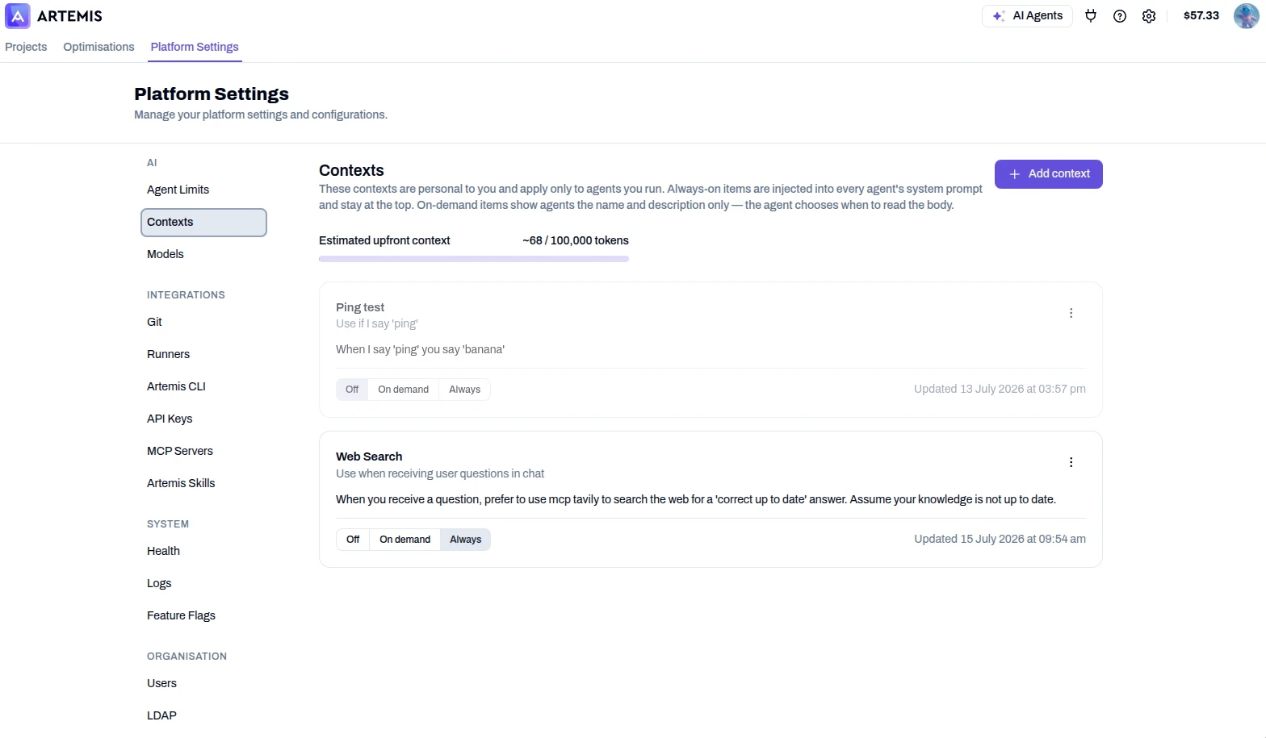Screen dimensions: 1266x738
Task: Switch to the Projects tab
Action: coord(26,47)
